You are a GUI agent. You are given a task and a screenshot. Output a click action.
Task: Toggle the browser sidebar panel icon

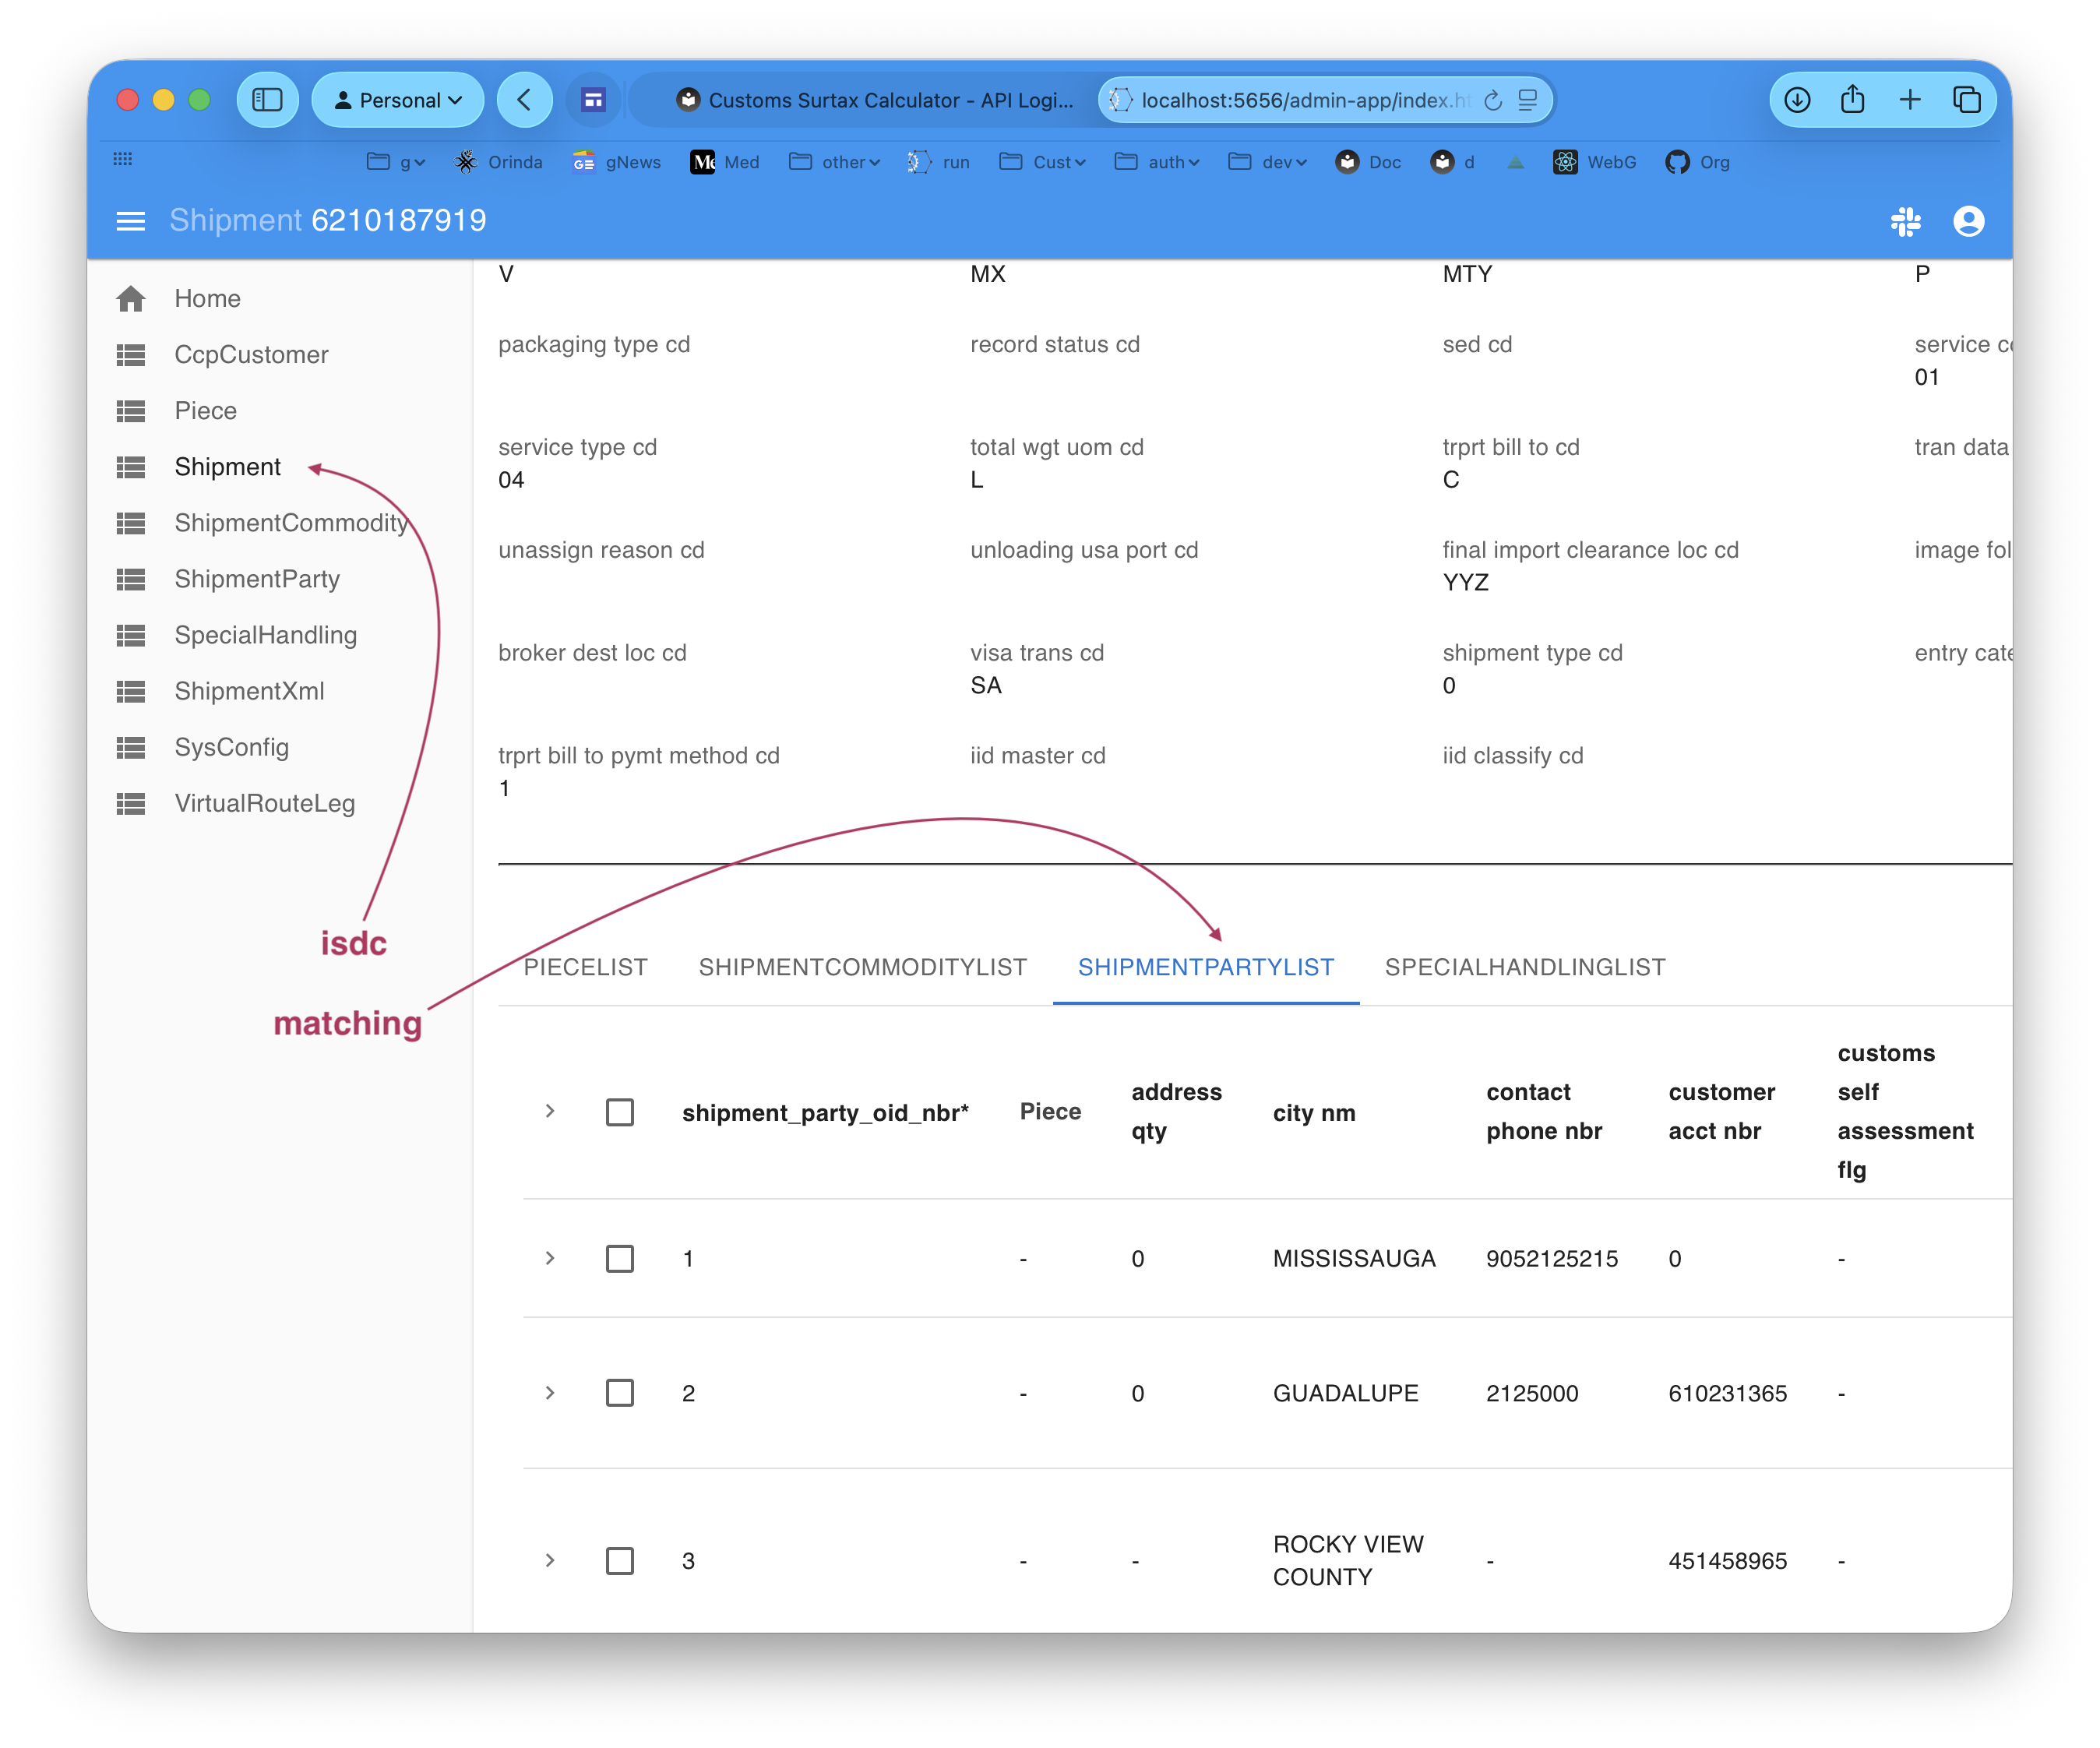267,100
